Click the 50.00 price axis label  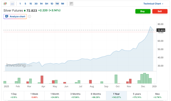click(x=160, y=49)
